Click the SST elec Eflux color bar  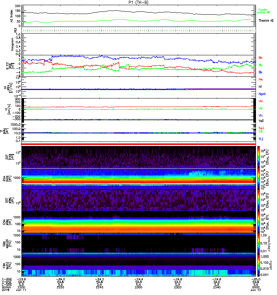259,200
